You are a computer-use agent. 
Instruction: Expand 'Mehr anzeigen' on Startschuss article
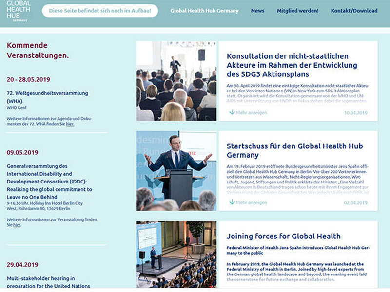click(251, 202)
